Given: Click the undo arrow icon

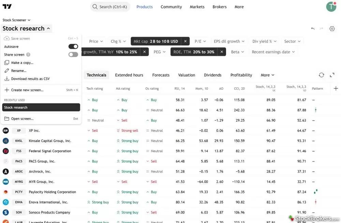Looking at the screenshot, I should coord(313,29).
